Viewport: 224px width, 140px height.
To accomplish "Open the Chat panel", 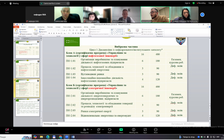I will 99,130.
